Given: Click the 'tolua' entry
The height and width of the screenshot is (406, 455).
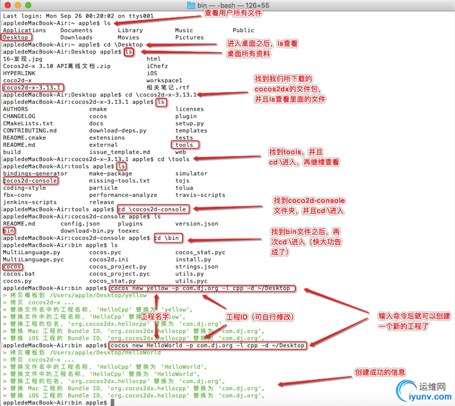Looking at the screenshot, I should [184, 188].
